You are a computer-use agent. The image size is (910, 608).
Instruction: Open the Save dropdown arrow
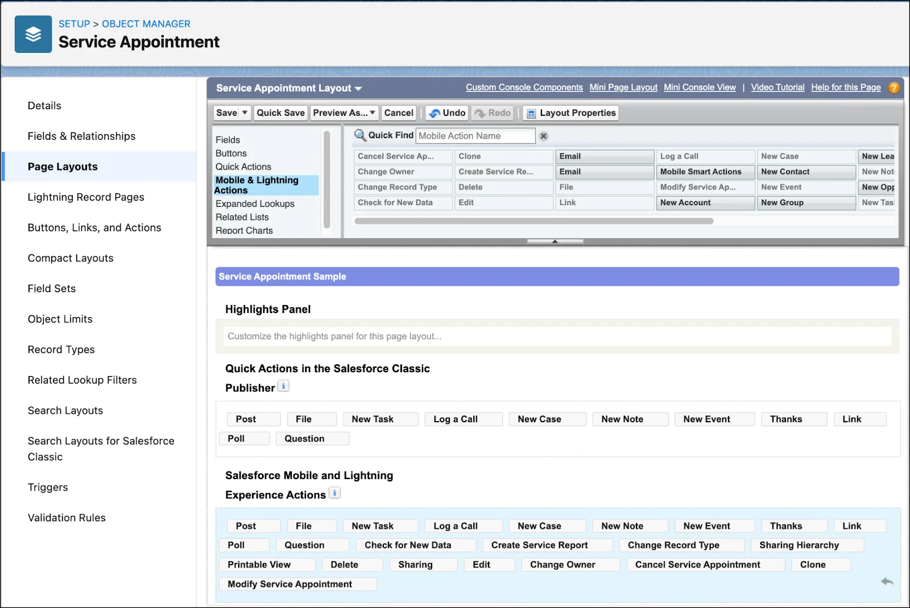245,113
